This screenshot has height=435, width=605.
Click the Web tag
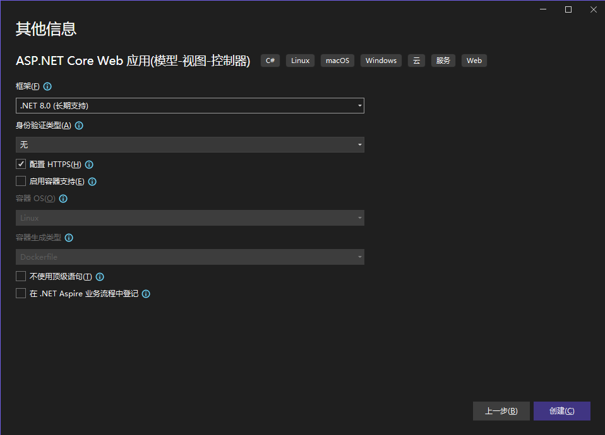[x=474, y=61]
